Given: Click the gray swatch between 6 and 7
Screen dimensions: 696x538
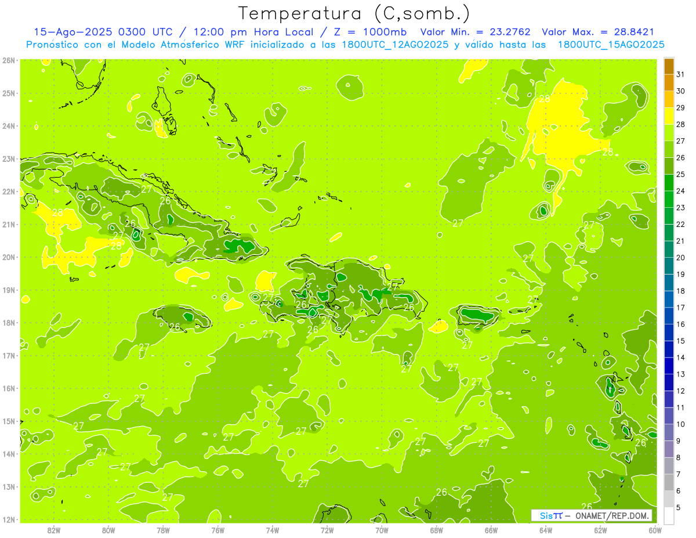Looking at the screenshot, I should pos(669,482).
